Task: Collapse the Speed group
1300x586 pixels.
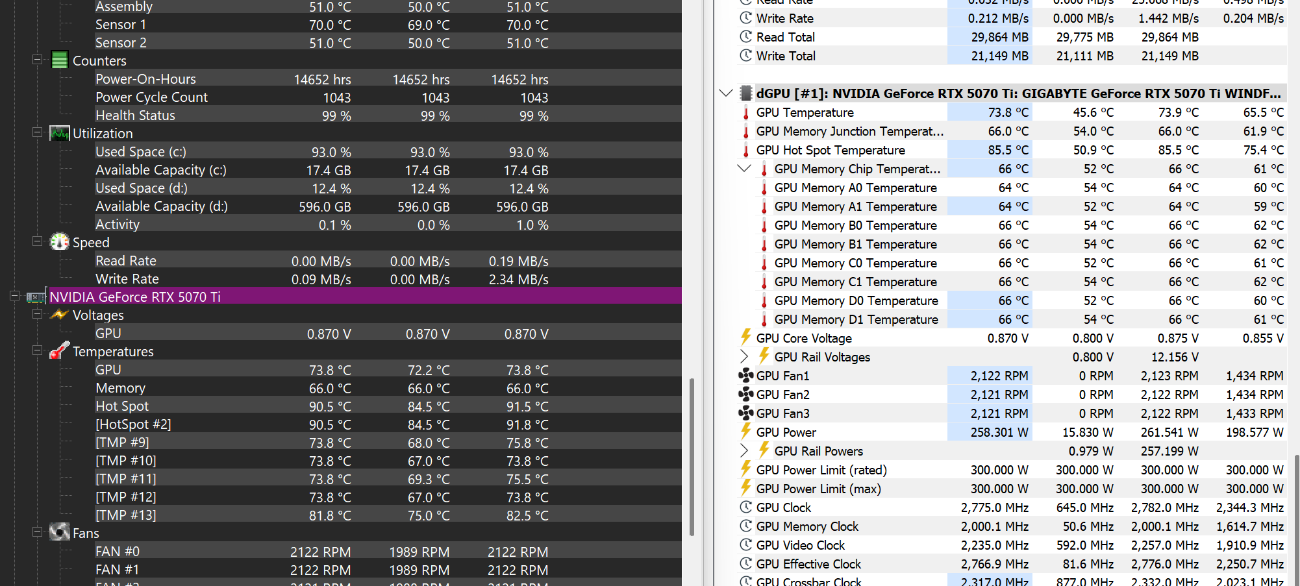Action: point(38,241)
